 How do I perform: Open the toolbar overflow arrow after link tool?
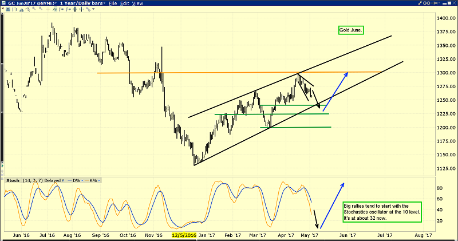(93, 9)
